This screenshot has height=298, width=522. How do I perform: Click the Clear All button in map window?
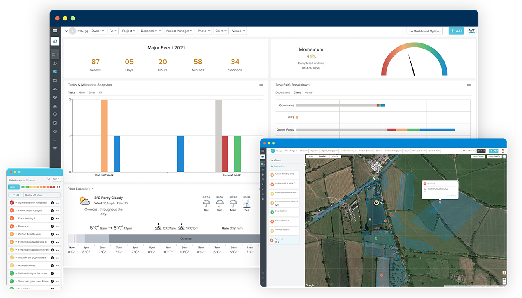click(481, 151)
